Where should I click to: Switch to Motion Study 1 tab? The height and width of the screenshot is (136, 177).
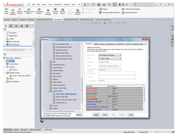35,130
